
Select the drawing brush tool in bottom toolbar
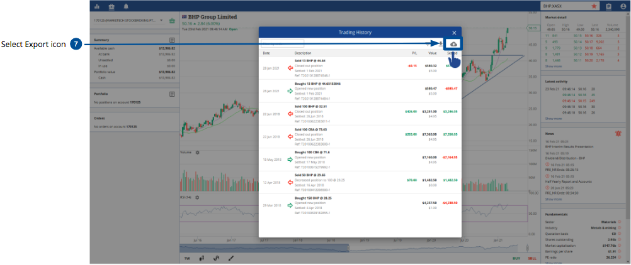pyautogui.click(x=231, y=259)
